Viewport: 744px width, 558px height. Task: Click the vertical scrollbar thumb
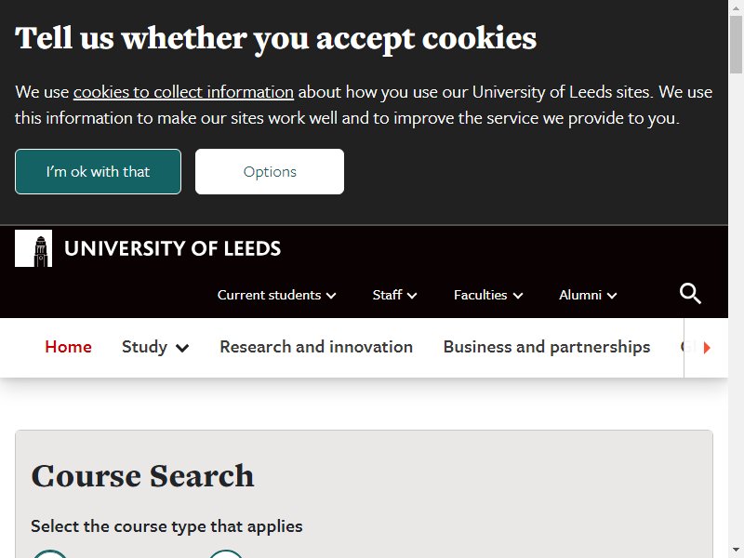[x=736, y=45]
